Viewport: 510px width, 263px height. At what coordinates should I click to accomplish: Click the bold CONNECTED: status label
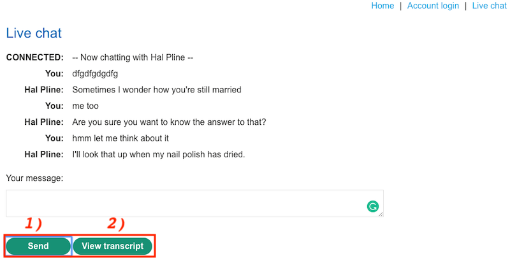pos(35,57)
